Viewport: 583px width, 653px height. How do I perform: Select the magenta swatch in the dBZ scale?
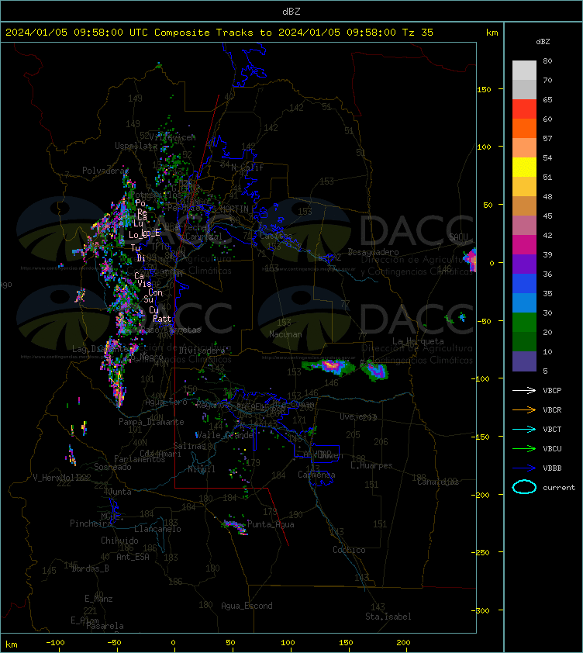pos(524,245)
